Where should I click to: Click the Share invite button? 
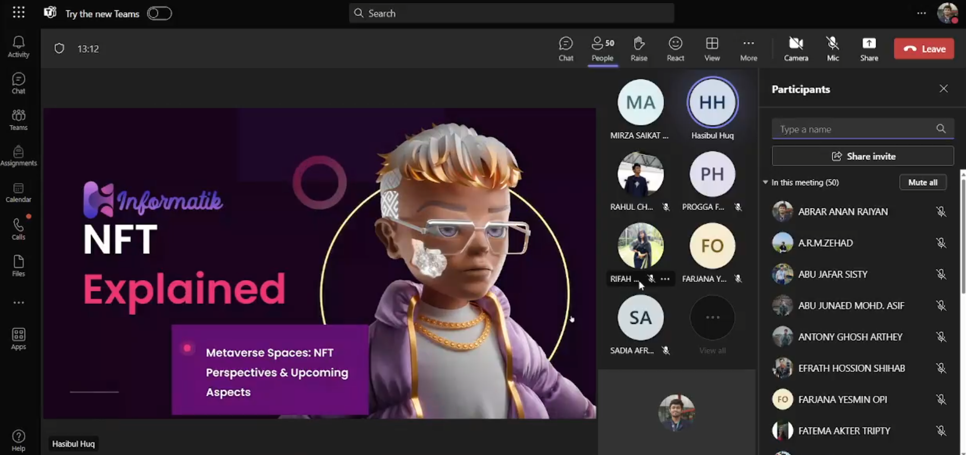pyautogui.click(x=863, y=156)
